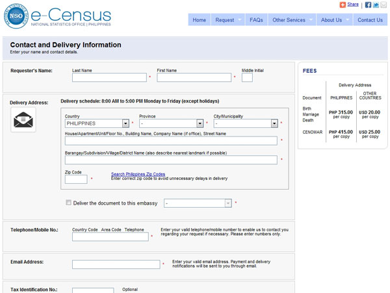Click the Delivery schedule notice text

coord(140,101)
